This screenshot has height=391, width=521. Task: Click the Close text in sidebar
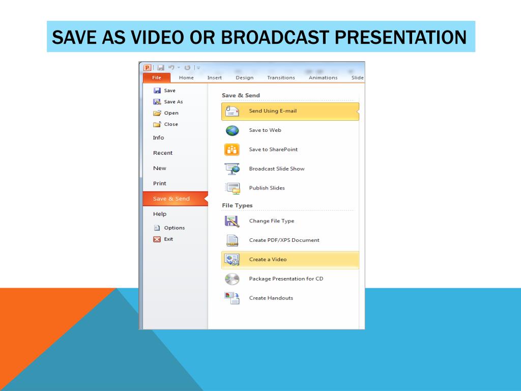[x=171, y=124]
